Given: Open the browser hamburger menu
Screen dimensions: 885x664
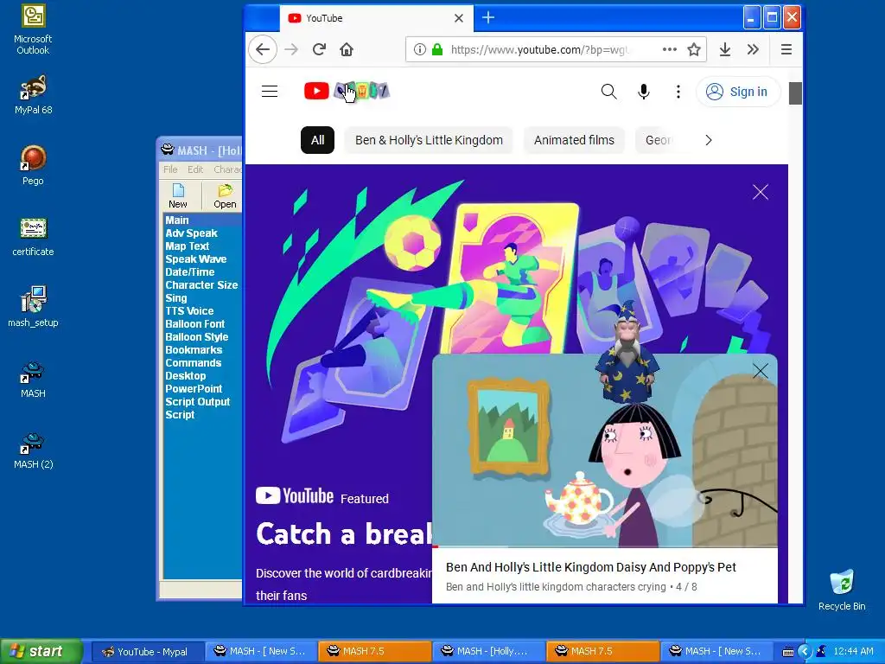Looking at the screenshot, I should point(786,49).
